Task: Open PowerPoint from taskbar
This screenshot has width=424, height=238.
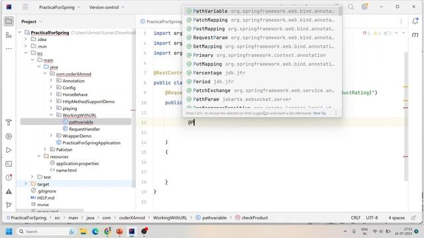Action: 119,231
